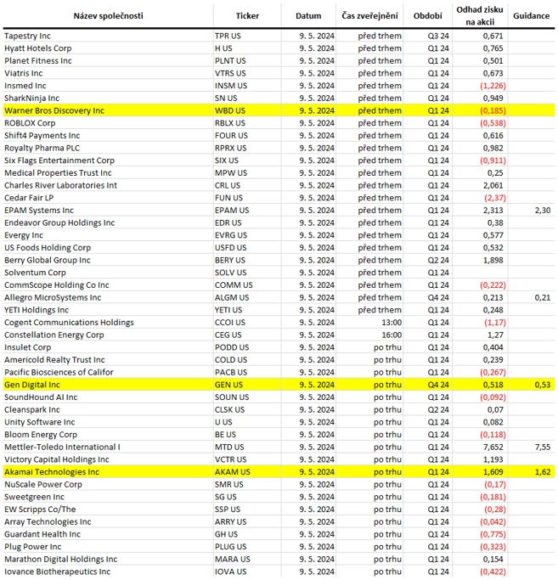The height and width of the screenshot is (580, 558).
Task: Click the Období column header
Action: click(427, 16)
